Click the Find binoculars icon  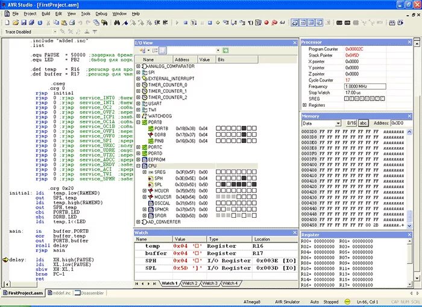(117, 23)
